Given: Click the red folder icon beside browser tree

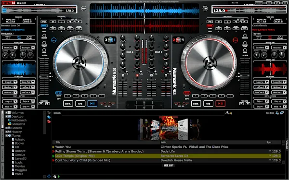Looking at the screenshot, I should [49, 121].
